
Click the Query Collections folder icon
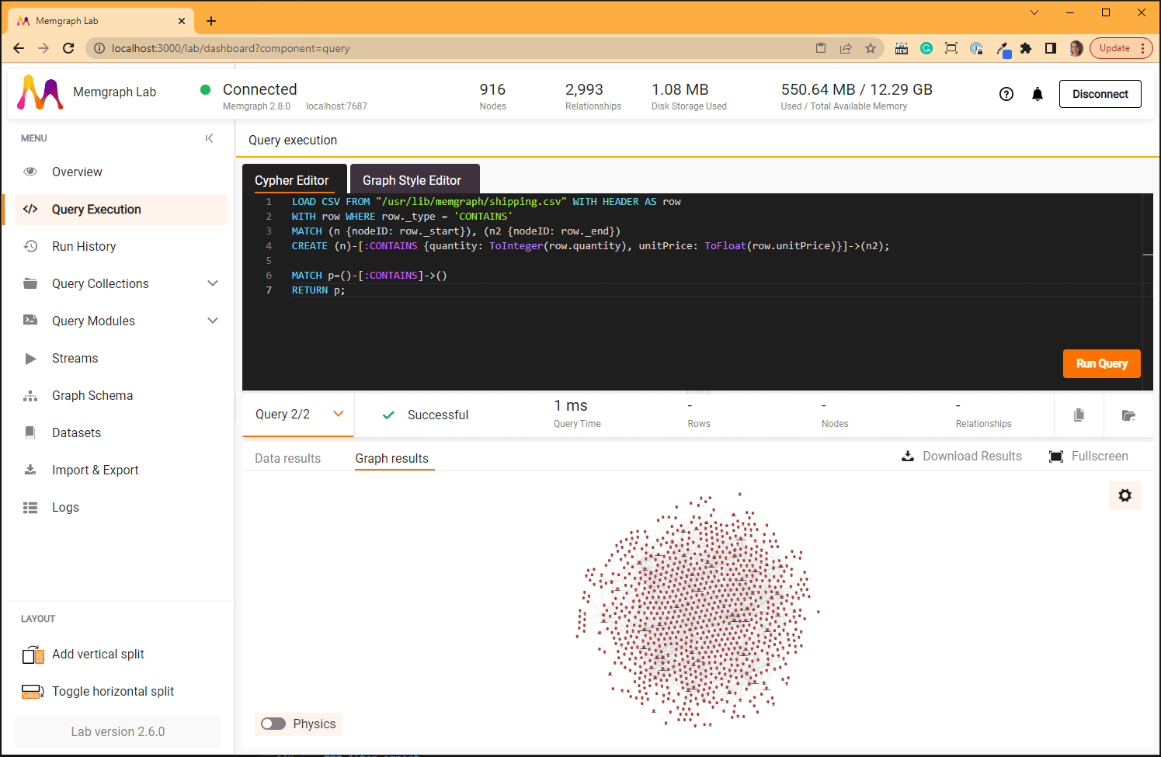[30, 283]
